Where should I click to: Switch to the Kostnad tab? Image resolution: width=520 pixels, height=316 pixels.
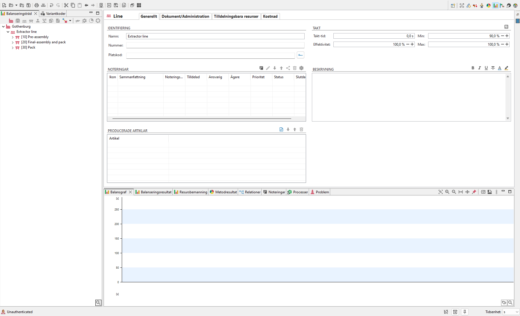click(x=270, y=16)
